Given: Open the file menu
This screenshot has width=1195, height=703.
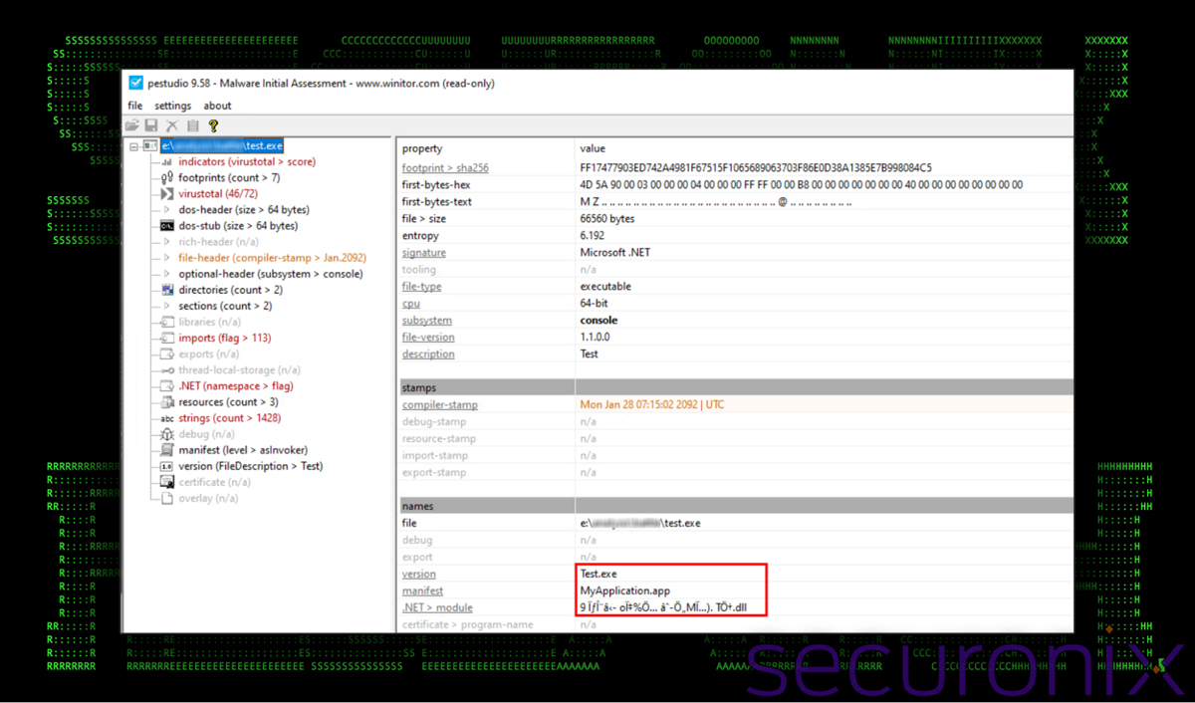Looking at the screenshot, I should tap(135, 106).
